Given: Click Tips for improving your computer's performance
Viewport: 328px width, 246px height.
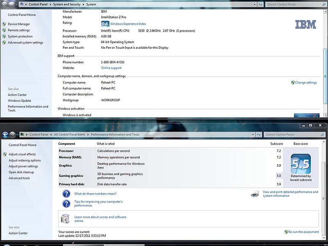Looking at the screenshot, I should tap(98, 203).
